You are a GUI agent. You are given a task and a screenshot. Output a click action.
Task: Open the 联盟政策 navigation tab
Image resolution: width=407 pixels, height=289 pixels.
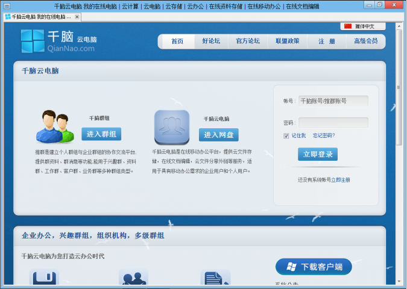tap(288, 41)
